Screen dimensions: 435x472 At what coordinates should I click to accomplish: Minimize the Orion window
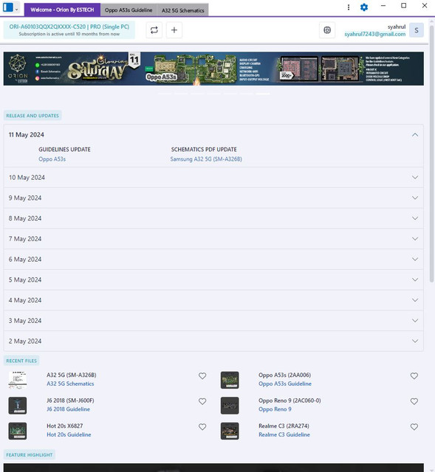pos(383,6)
